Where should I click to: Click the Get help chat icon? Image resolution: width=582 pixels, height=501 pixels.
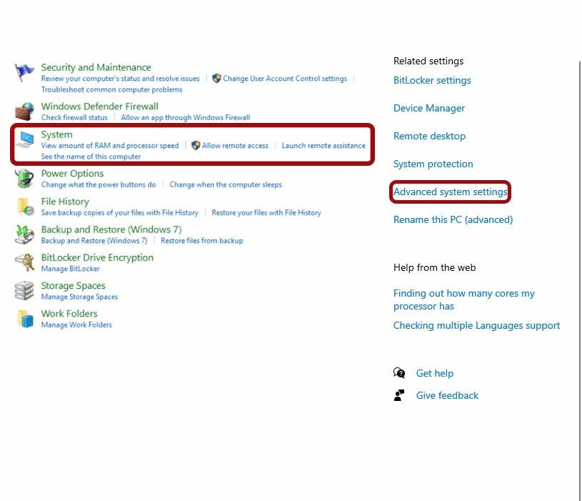click(399, 373)
